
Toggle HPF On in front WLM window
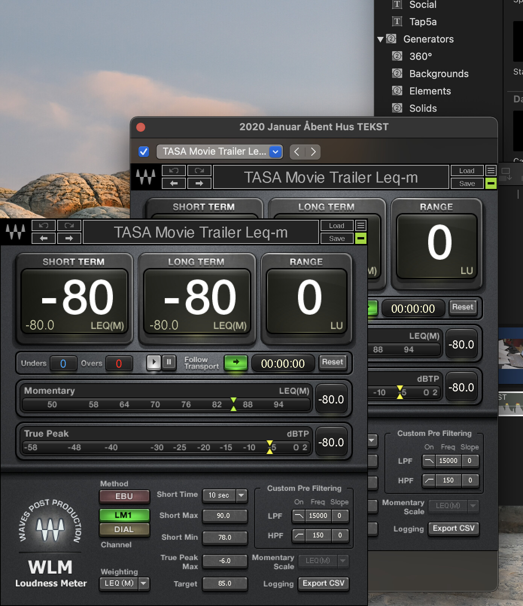(x=299, y=535)
